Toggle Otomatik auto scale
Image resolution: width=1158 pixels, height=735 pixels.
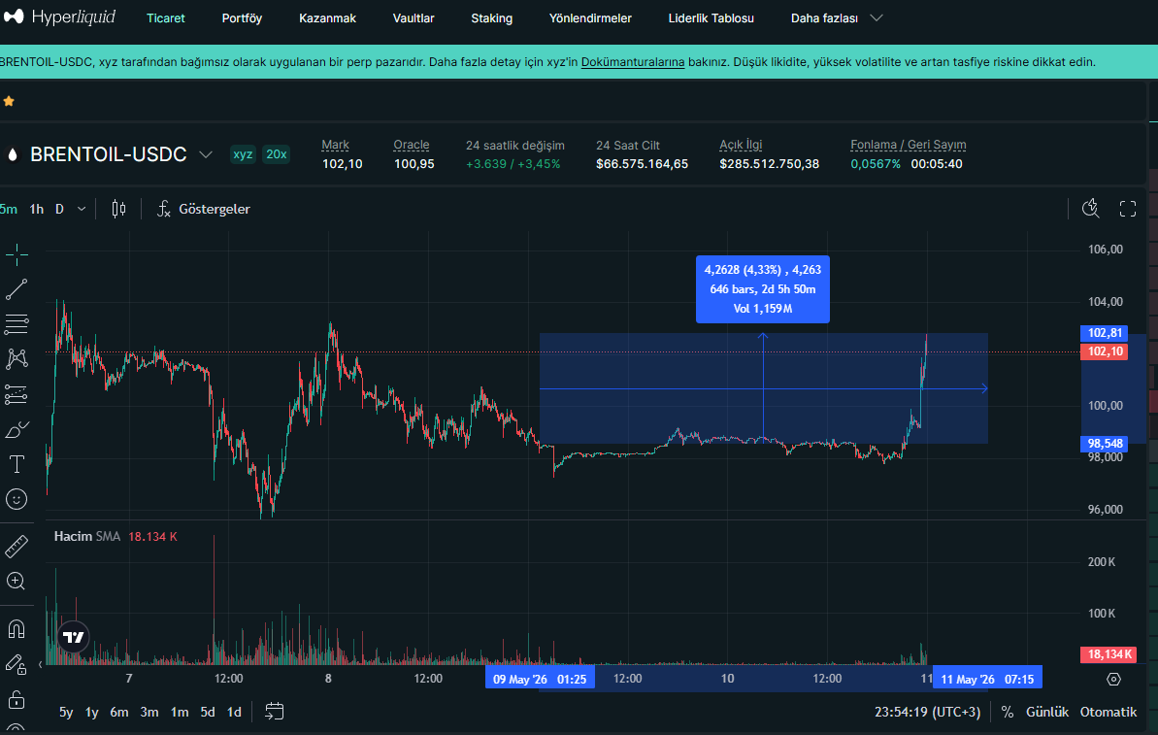pyautogui.click(x=1108, y=712)
